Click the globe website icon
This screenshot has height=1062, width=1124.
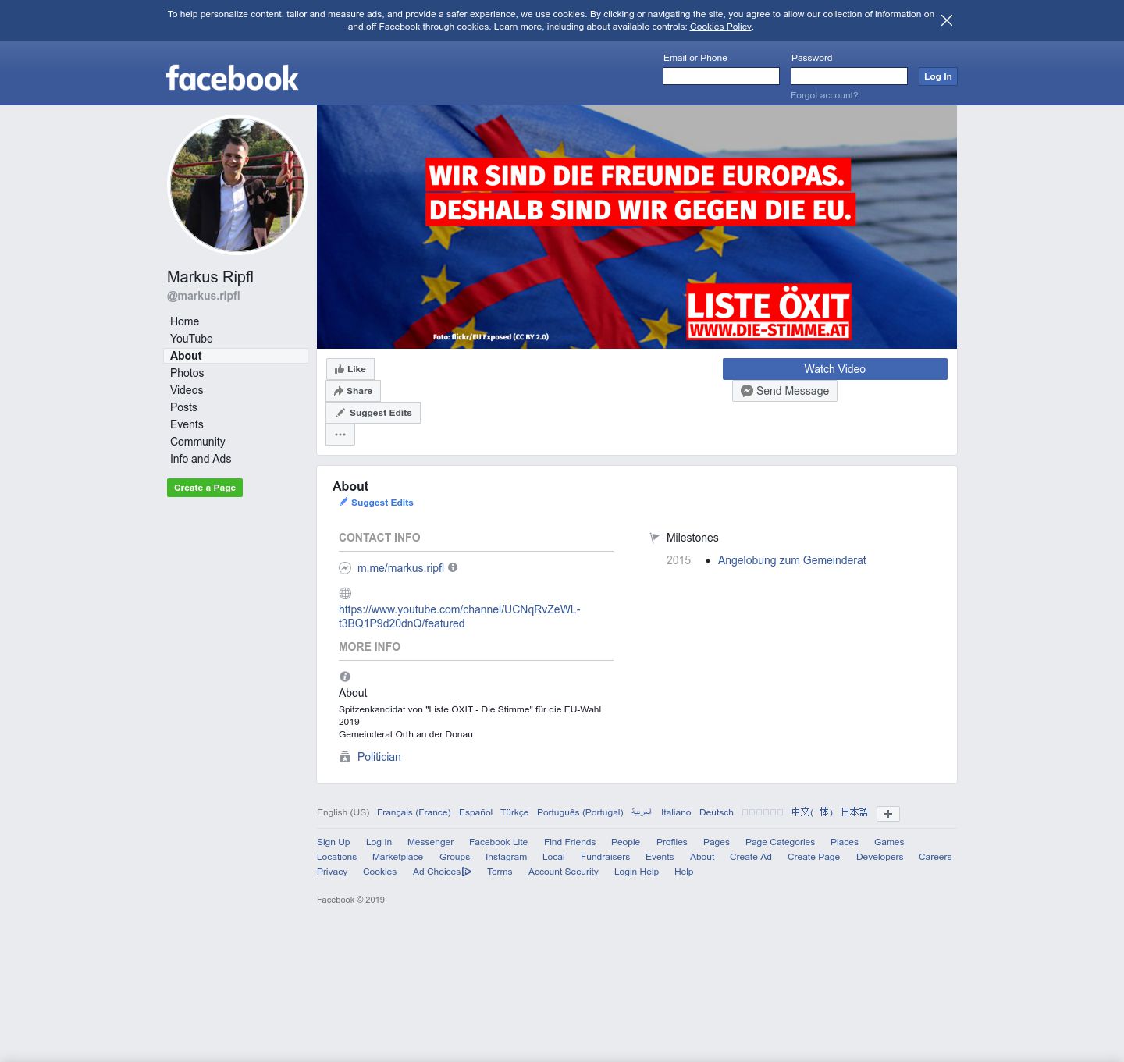click(345, 593)
